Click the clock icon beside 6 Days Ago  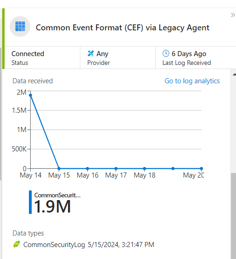tap(166, 53)
